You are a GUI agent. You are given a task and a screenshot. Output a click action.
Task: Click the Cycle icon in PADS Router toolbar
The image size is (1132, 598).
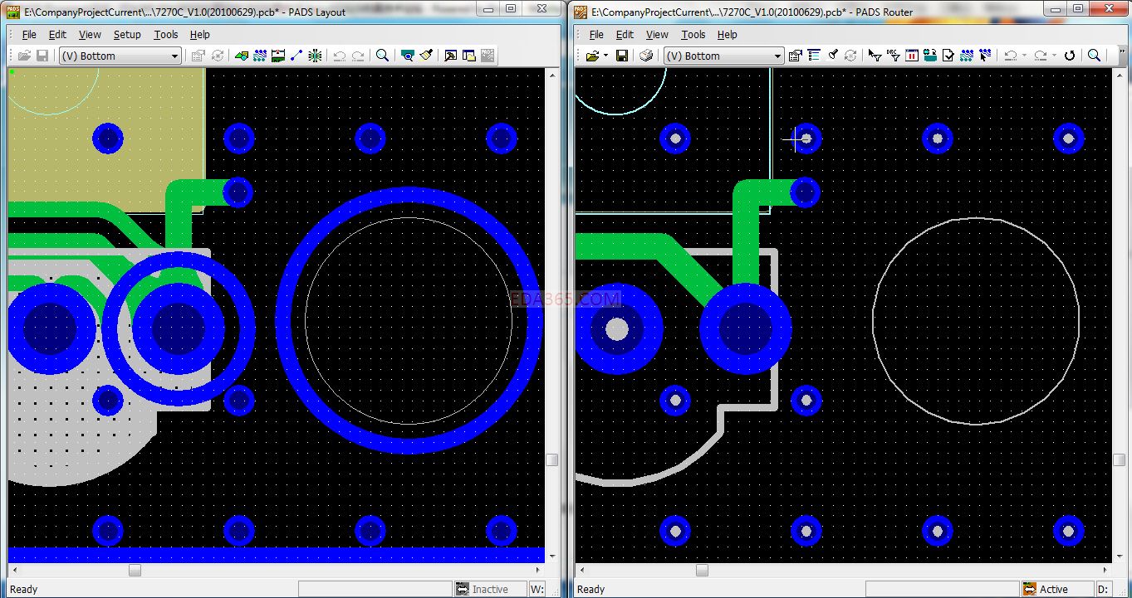tap(850, 56)
